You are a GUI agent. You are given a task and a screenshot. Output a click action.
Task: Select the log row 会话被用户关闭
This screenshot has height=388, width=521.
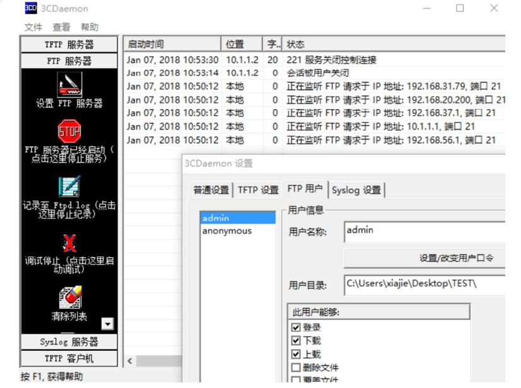pos(315,73)
